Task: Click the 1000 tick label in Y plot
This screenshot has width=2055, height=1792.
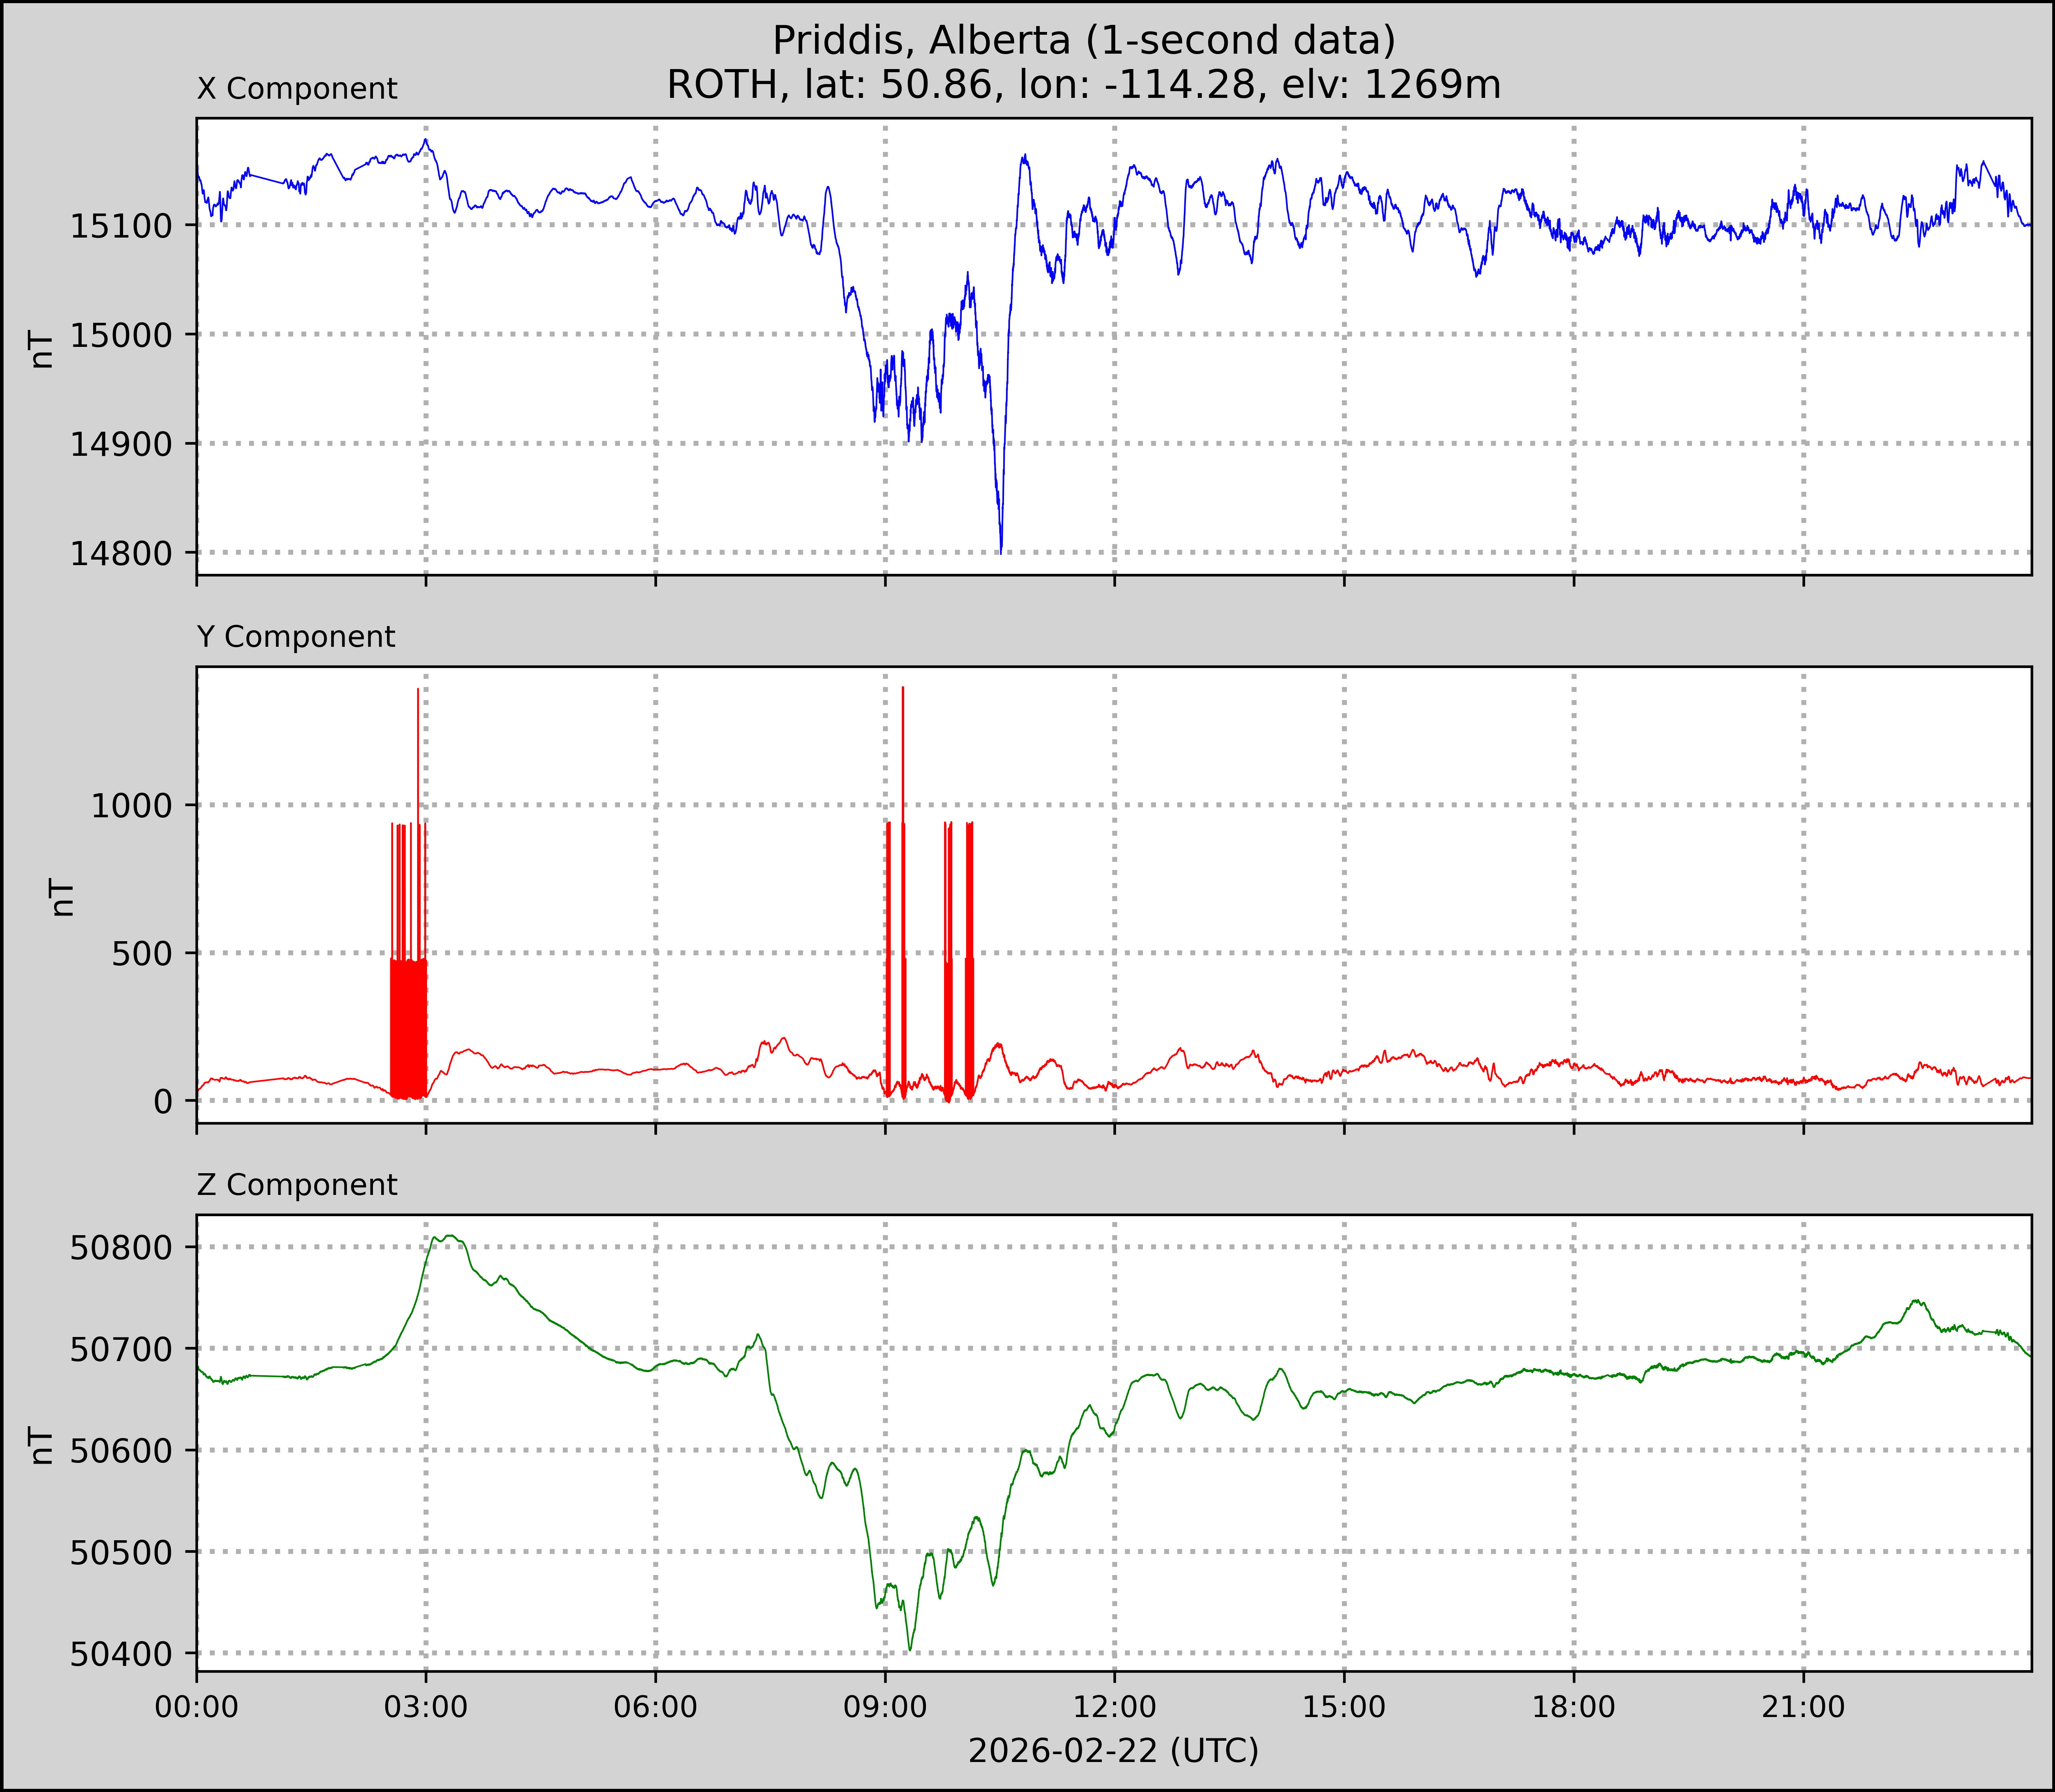Action: (132, 805)
